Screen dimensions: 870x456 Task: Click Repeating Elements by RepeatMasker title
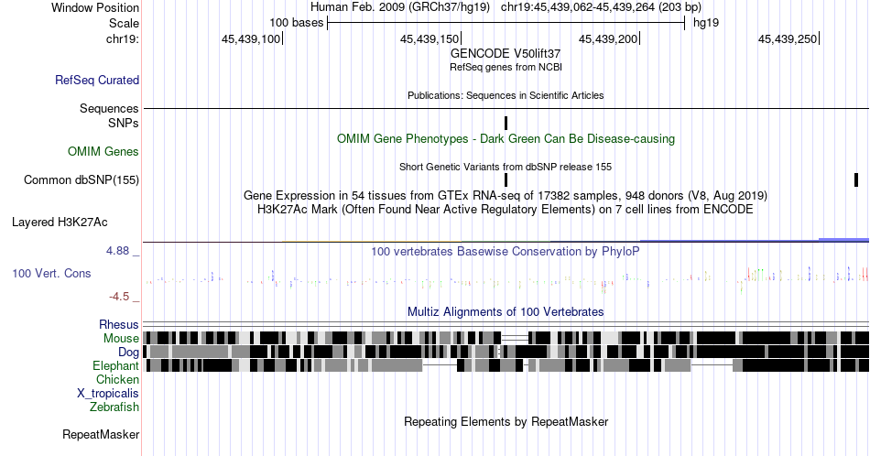pyautogui.click(x=506, y=421)
